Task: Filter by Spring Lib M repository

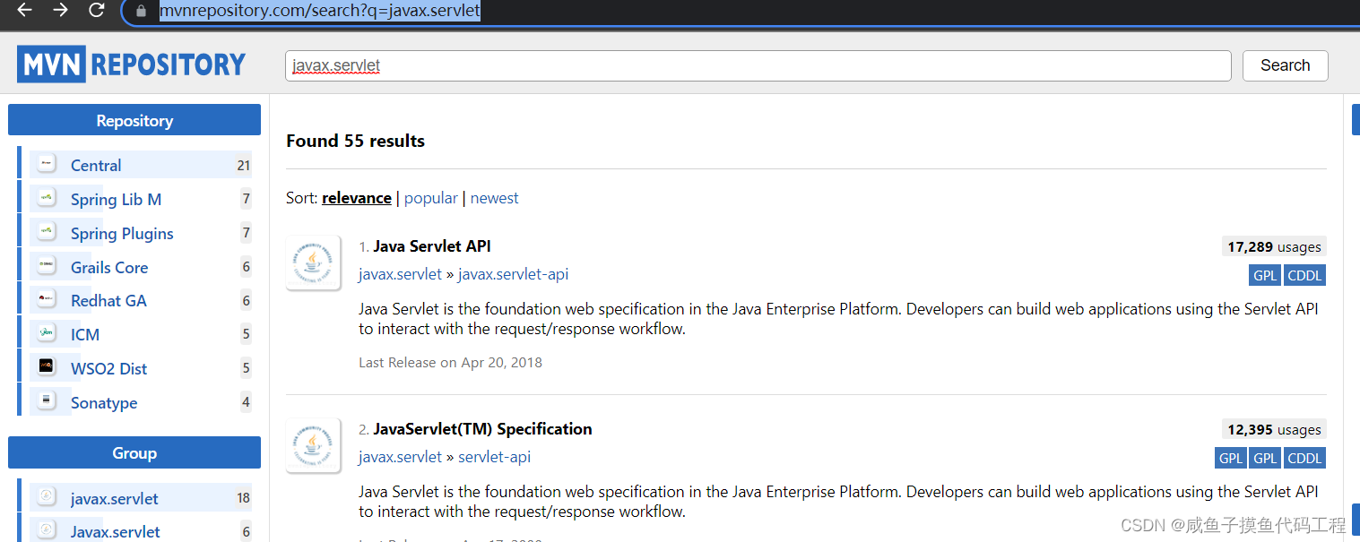Action: (116, 199)
